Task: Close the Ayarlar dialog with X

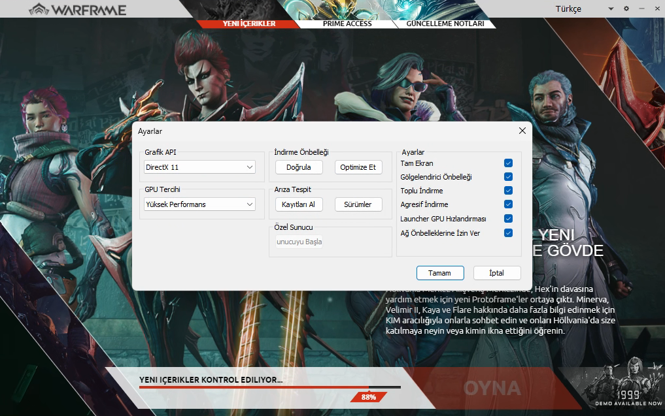Action: [522, 131]
